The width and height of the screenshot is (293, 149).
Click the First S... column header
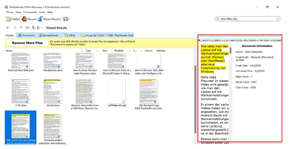click(x=149, y=51)
